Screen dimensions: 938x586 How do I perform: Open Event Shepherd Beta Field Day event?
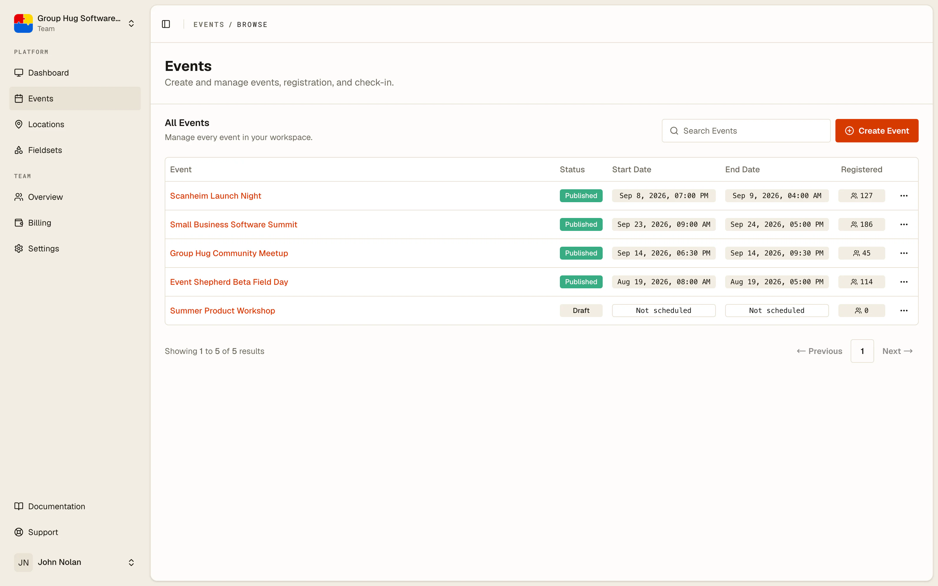[x=229, y=282]
